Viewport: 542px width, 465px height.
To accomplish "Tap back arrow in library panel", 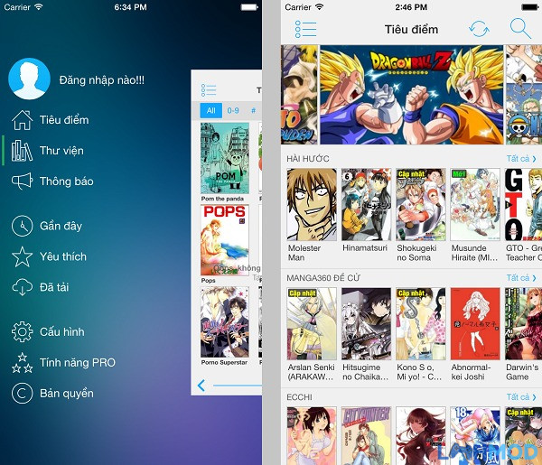I will click(x=201, y=386).
